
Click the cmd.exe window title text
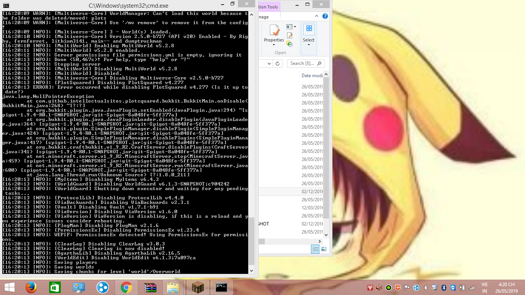(x=128, y=6)
